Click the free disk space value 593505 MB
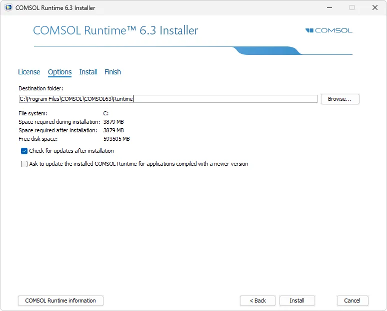Viewport: 387px width, 311px height. tap(116, 139)
